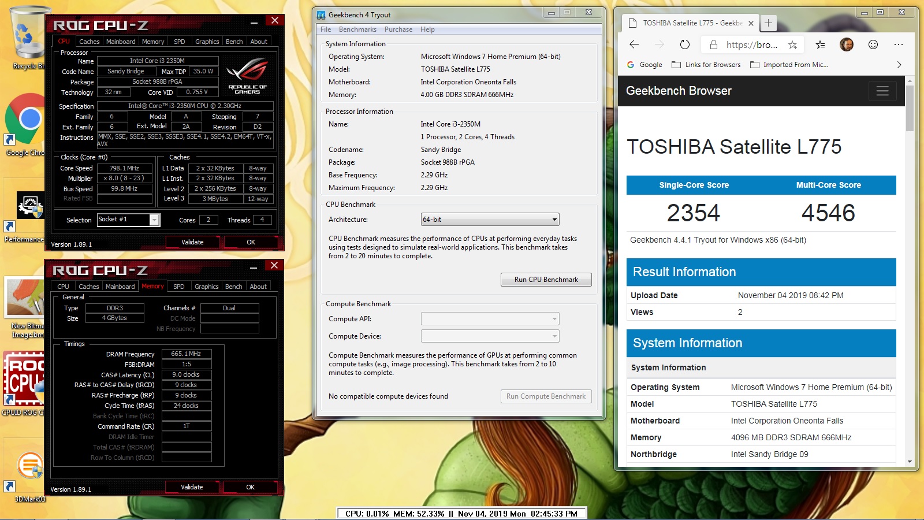Image resolution: width=924 pixels, height=520 pixels.
Task: Switch to Bench tab in lower CPU-Z window
Action: (233, 287)
